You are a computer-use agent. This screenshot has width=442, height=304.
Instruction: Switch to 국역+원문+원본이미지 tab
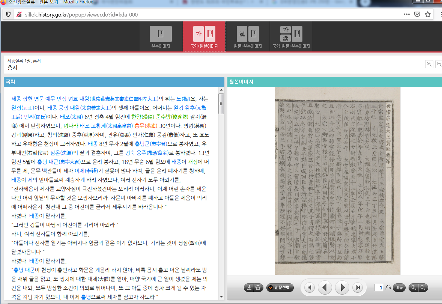point(291,37)
